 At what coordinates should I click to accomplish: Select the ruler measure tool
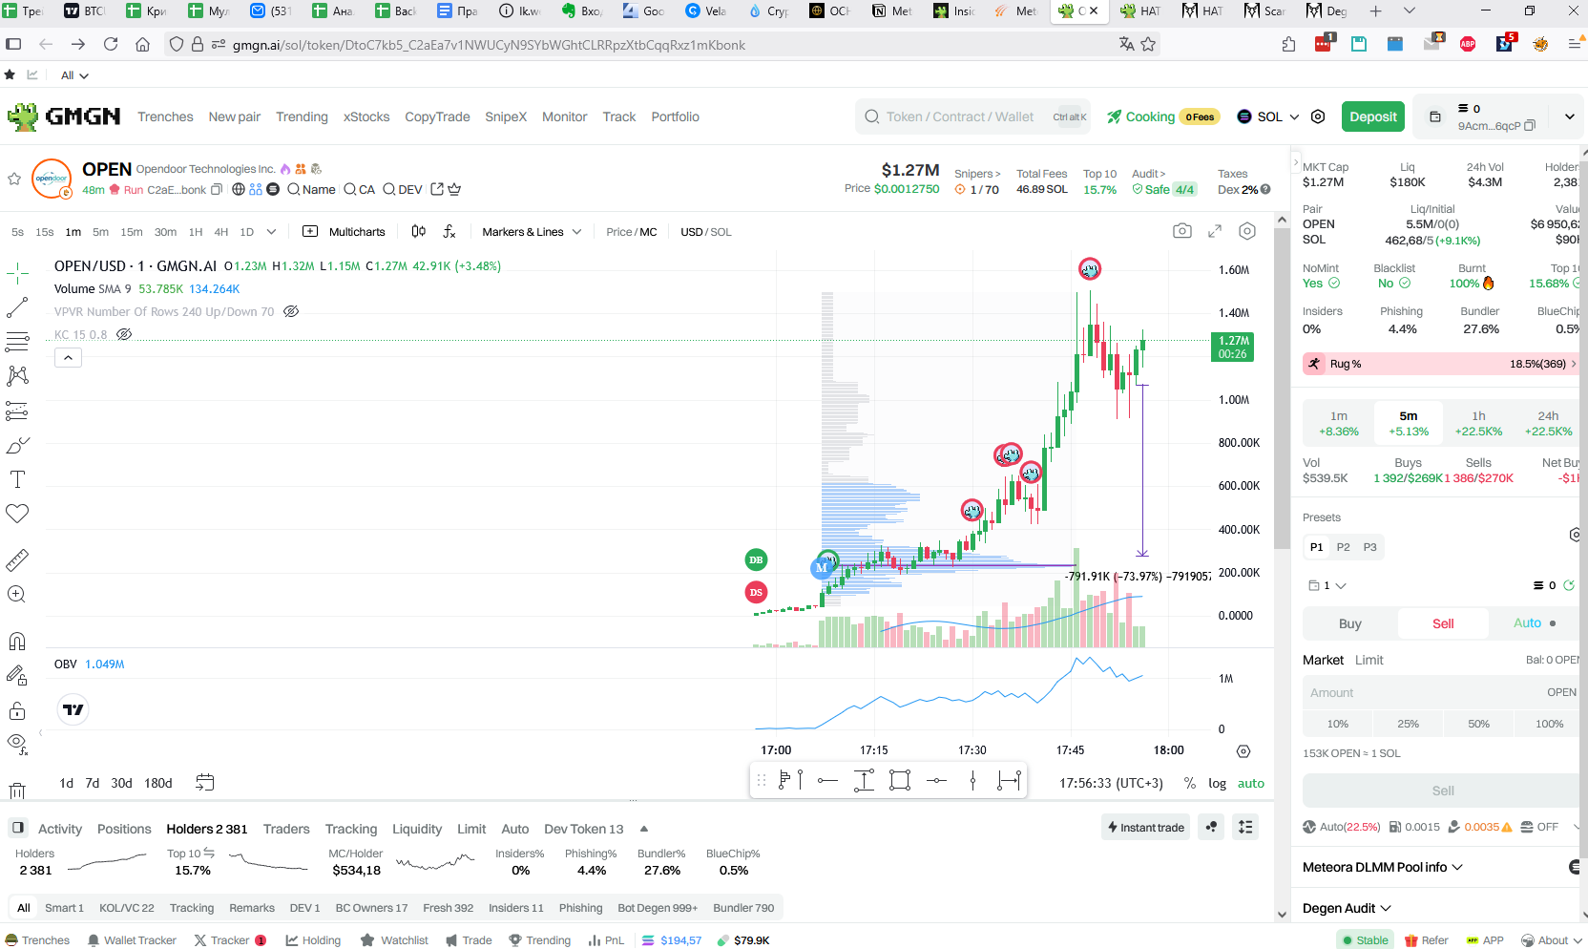point(17,559)
